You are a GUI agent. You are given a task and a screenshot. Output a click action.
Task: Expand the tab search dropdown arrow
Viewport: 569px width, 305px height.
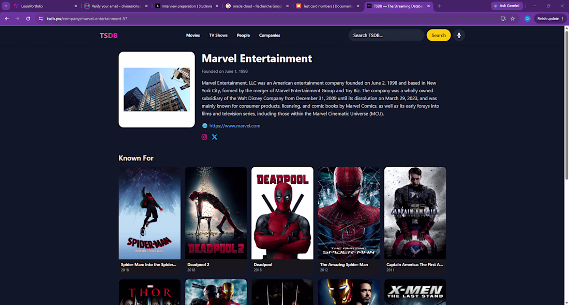pyautogui.click(x=6, y=6)
